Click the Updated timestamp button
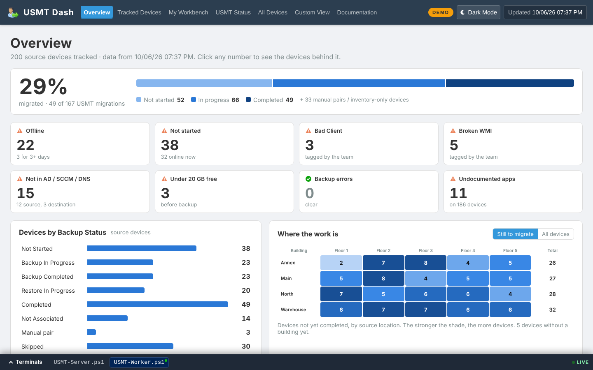The image size is (593, 370). tap(545, 12)
